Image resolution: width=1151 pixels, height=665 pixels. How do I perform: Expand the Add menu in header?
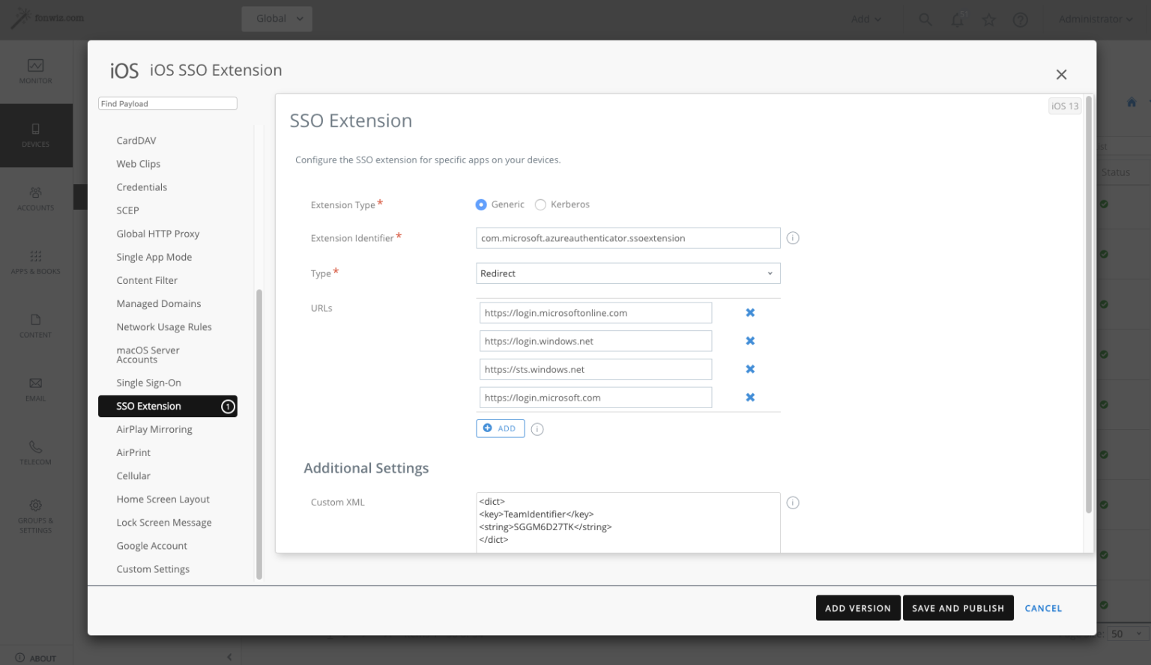866,19
